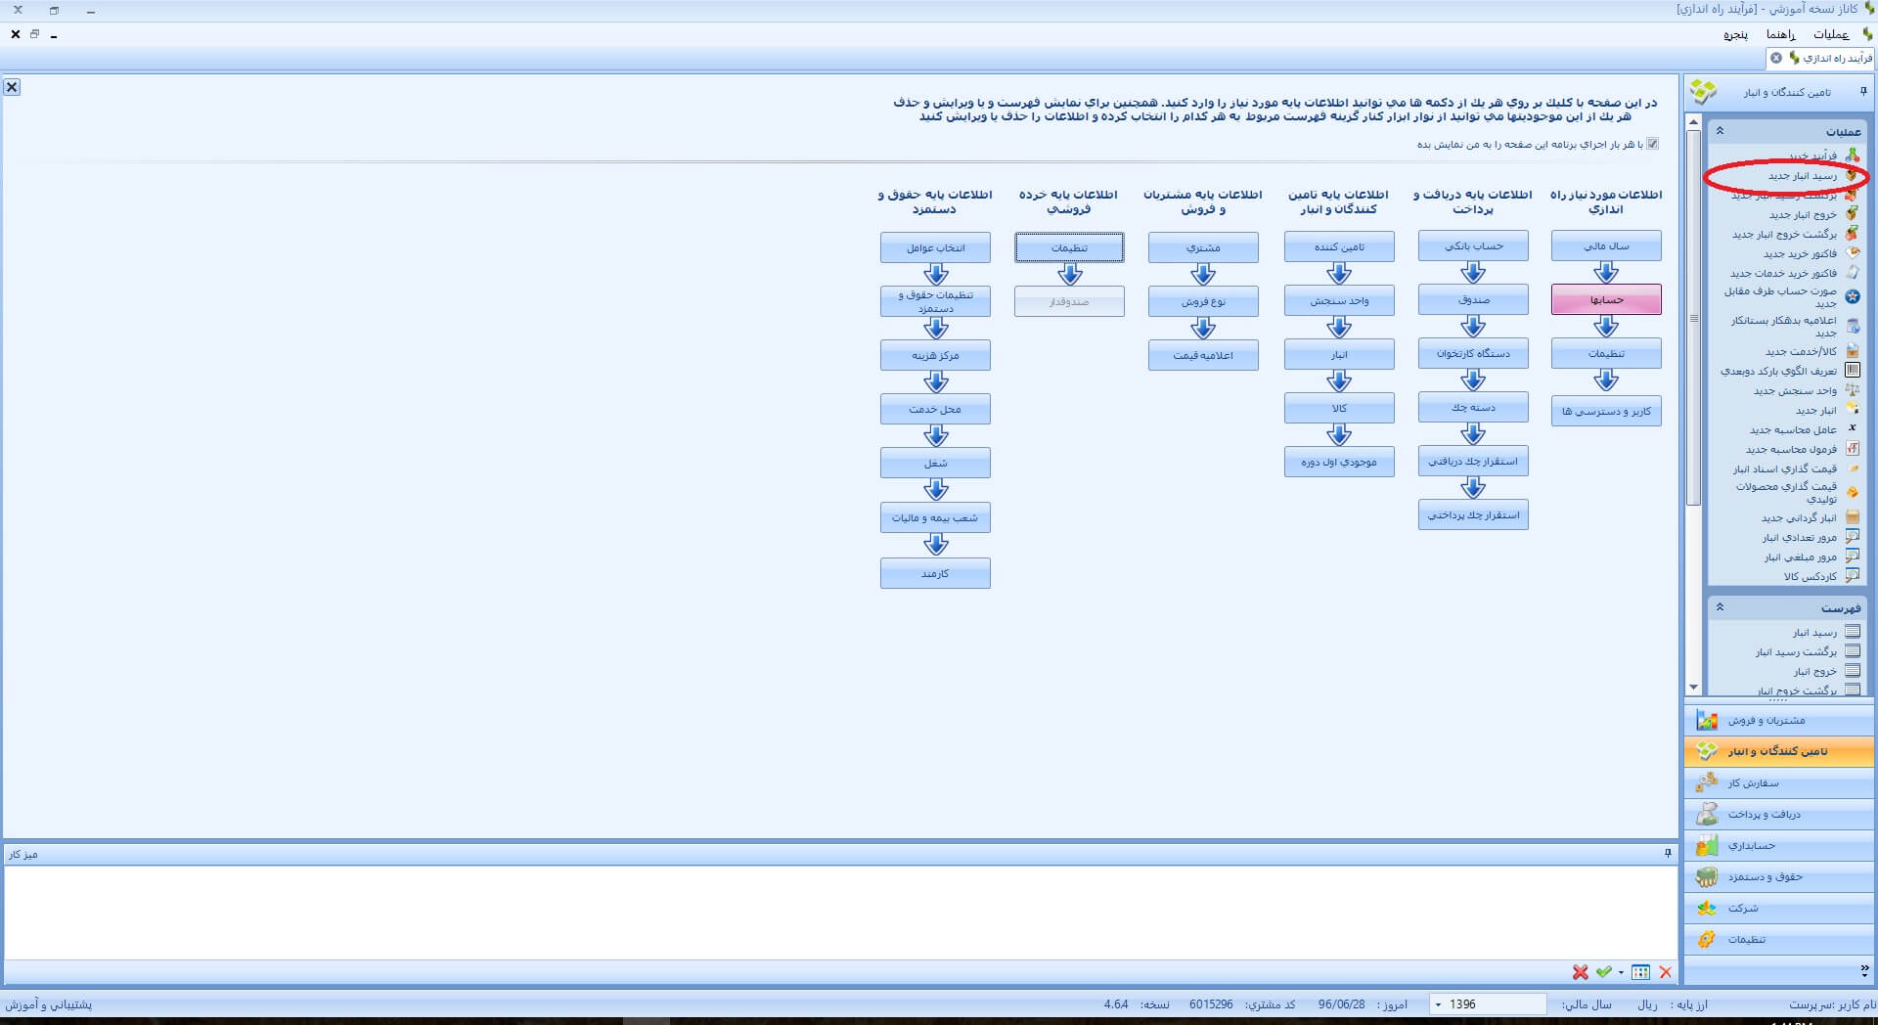Click the large red X icon in workspace toolbar

point(1580,972)
